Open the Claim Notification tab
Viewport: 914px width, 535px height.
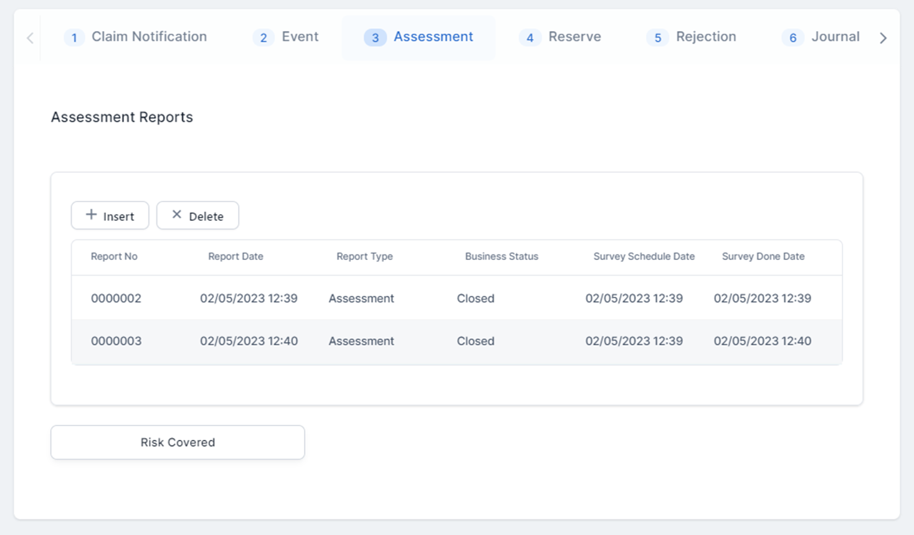coord(136,37)
